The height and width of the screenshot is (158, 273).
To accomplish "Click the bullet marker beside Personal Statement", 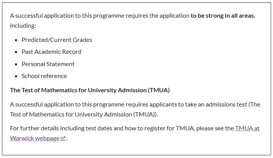I will pyautogui.click(x=16, y=65).
